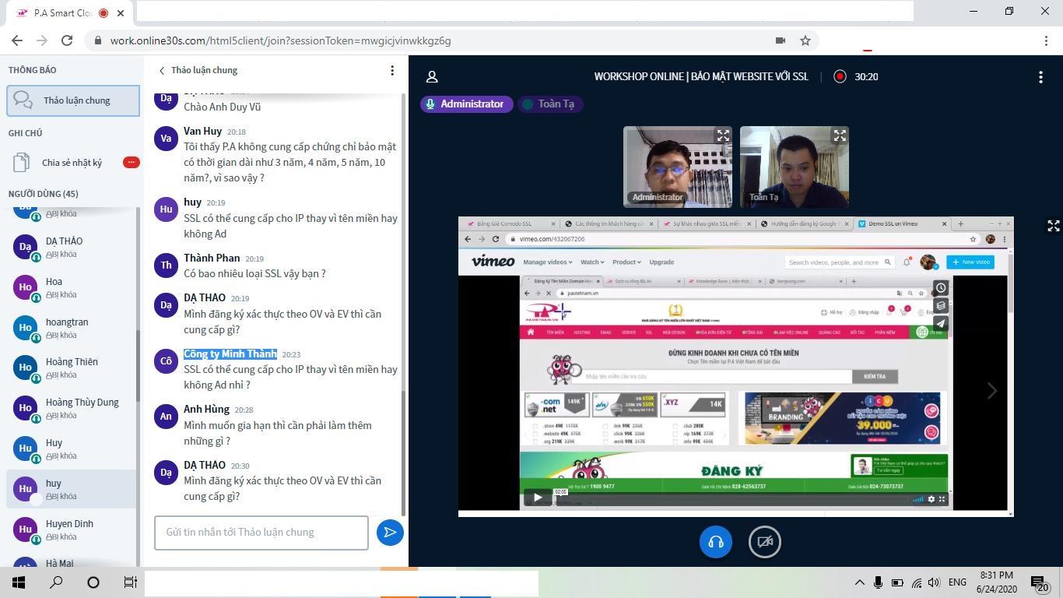The image size is (1063, 598).
Task: Click Vimeo New video button
Action: click(970, 262)
